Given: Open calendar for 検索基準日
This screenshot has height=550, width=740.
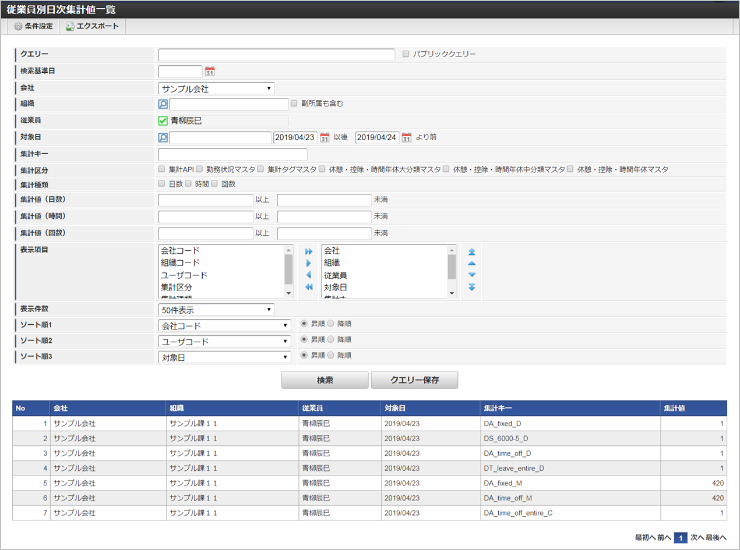Looking at the screenshot, I should [x=210, y=72].
